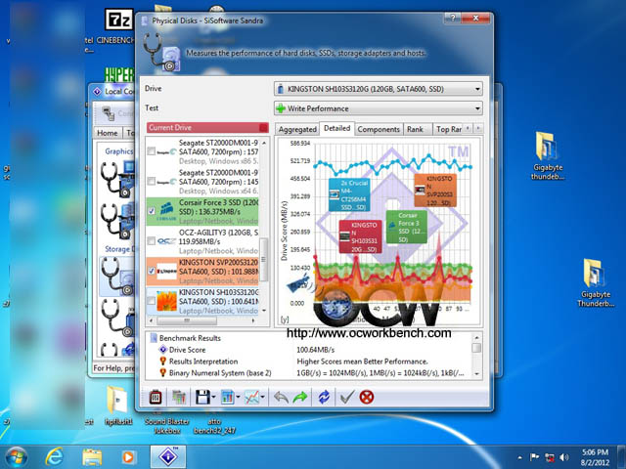Open the 7z desktop icon
Viewport: 626px width, 469px height.
(118, 20)
